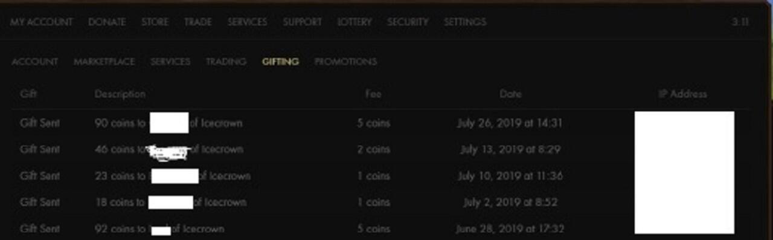
Task: Select Trade in top navigation
Action: click(x=198, y=22)
